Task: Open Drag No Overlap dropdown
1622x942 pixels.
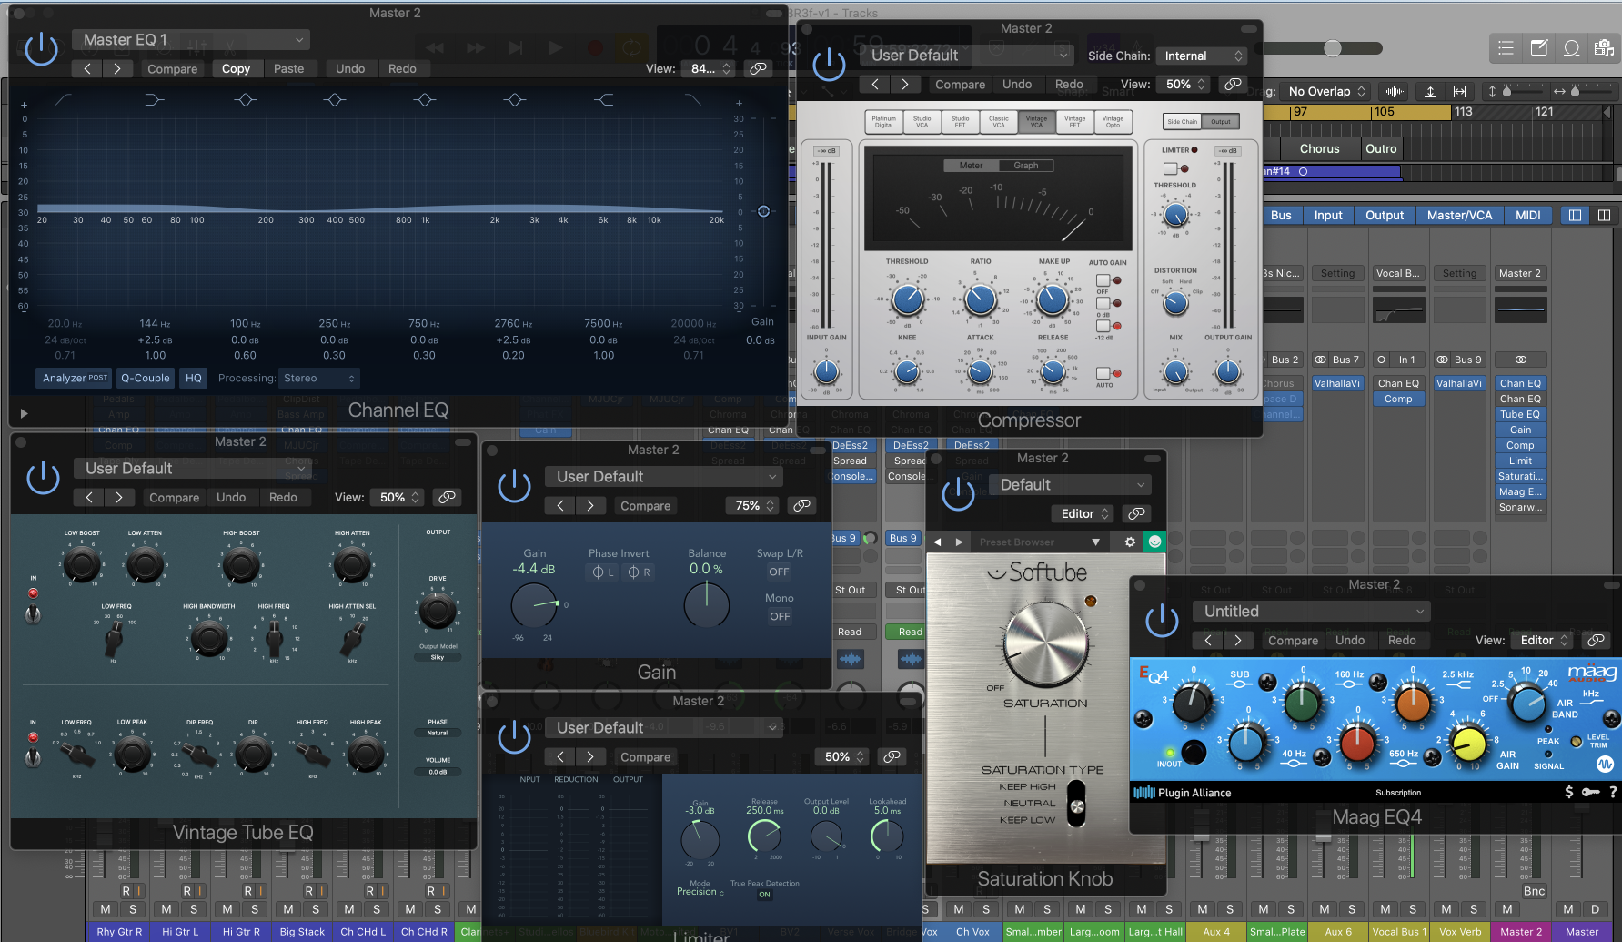Action: pos(1326,91)
